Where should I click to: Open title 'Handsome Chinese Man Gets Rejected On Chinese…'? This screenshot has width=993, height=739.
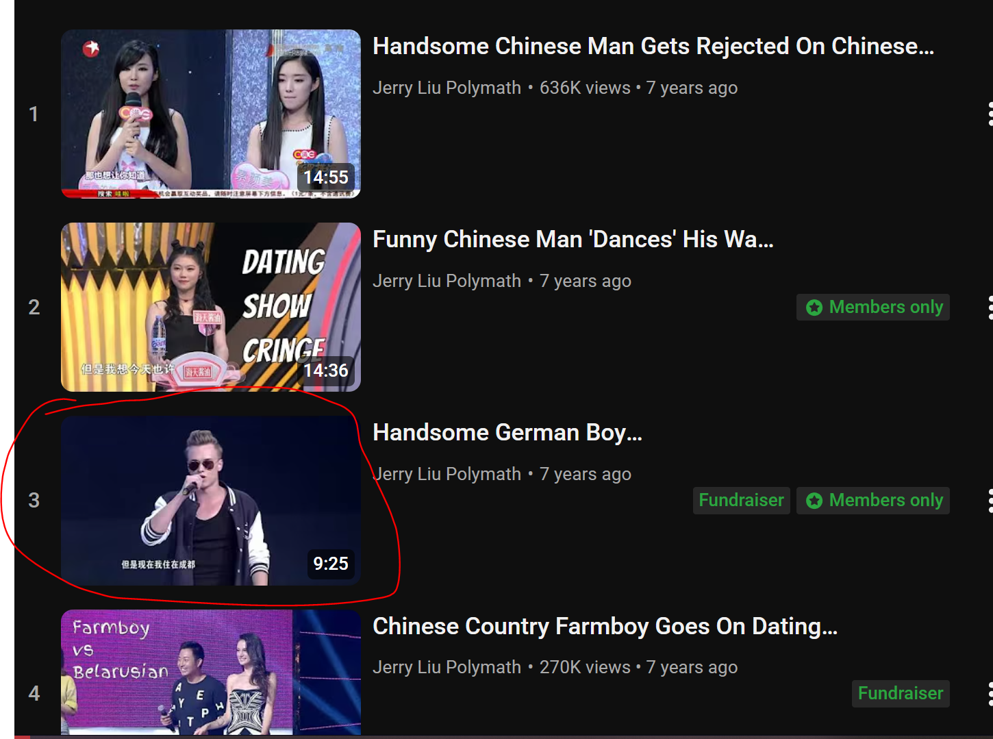click(653, 46)
